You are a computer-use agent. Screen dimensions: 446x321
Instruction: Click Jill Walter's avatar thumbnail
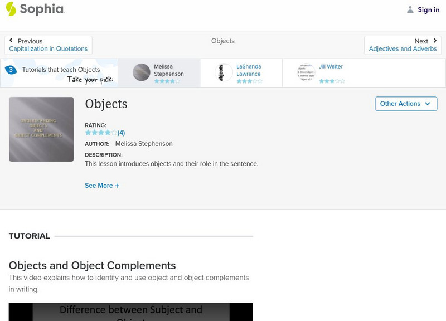(306, 72)
